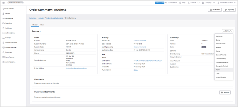Viewport: 238px width, 107px height.
Task: Open the Caroline Buckland user menu chevron
Action: [235, 3]
